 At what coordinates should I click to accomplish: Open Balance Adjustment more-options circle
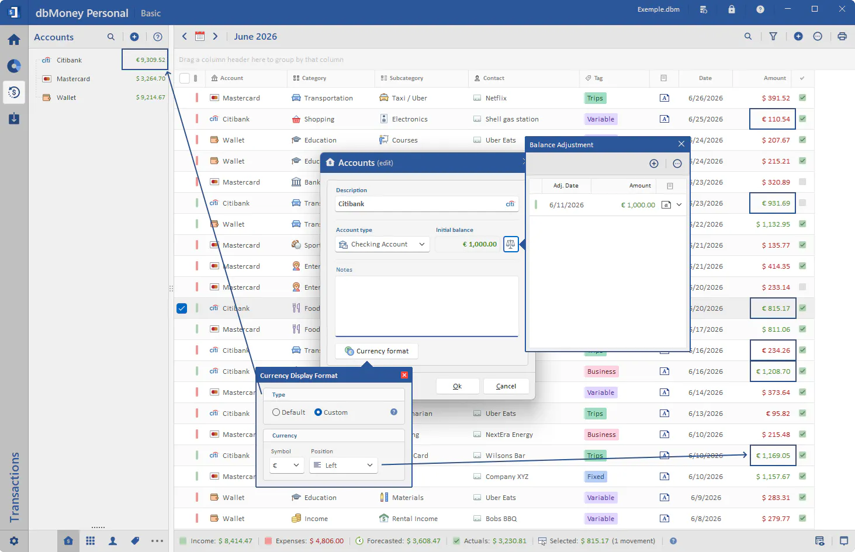click(x=677, y=164)
